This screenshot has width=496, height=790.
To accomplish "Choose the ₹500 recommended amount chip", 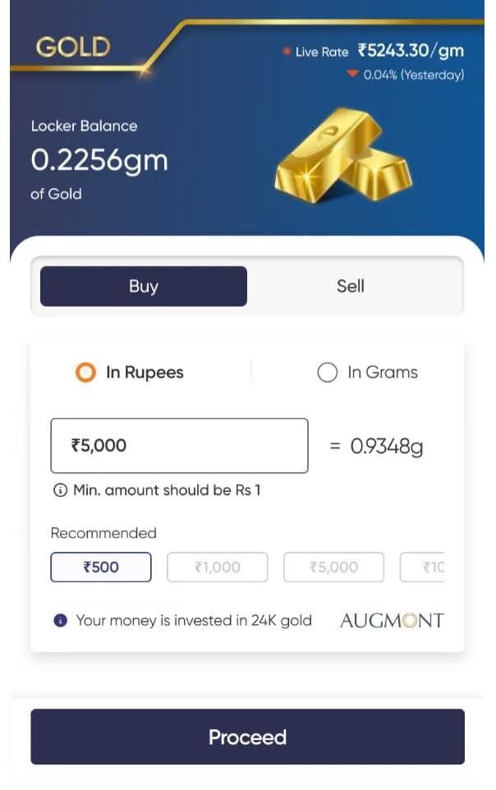I will click(x=100, y=567).
